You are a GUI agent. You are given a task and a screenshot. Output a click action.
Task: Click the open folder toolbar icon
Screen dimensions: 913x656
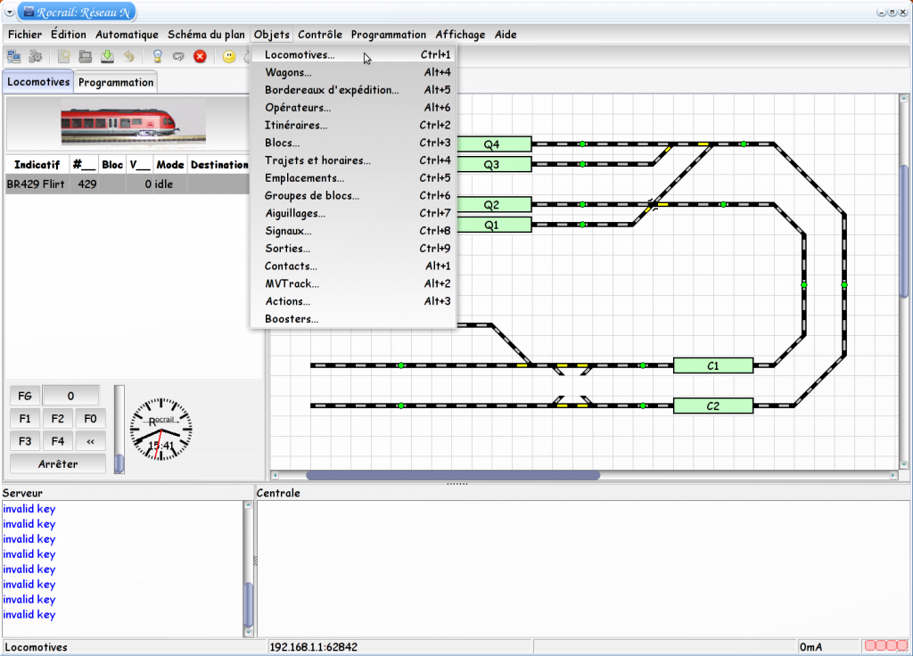point(86,56)
